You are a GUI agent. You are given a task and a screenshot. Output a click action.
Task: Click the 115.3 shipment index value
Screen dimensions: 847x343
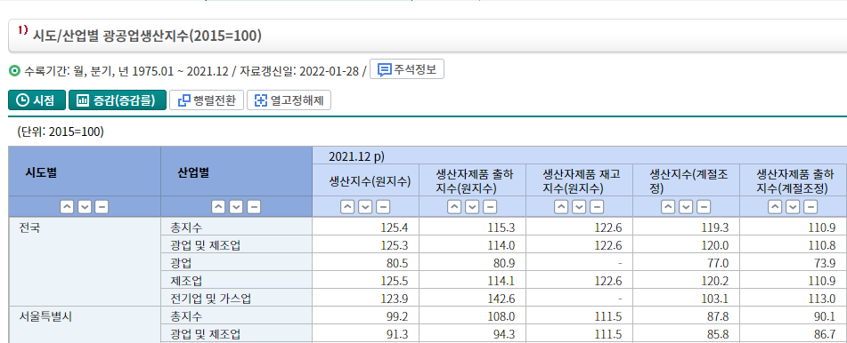tap(502, 227)
